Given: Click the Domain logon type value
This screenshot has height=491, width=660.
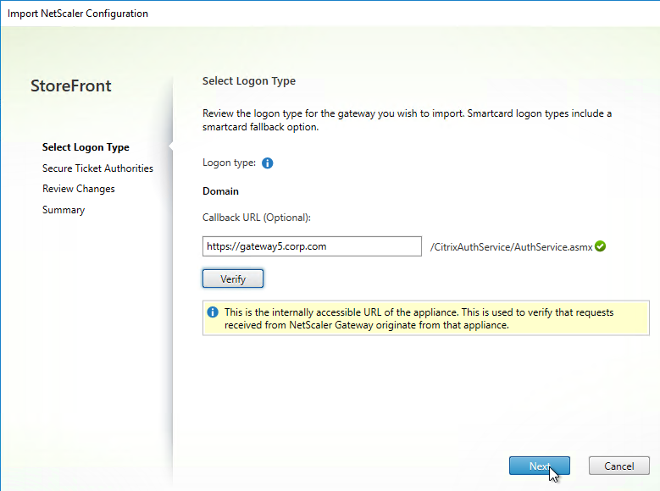Looking at the screenshot, I should click(x=220, y=191).
